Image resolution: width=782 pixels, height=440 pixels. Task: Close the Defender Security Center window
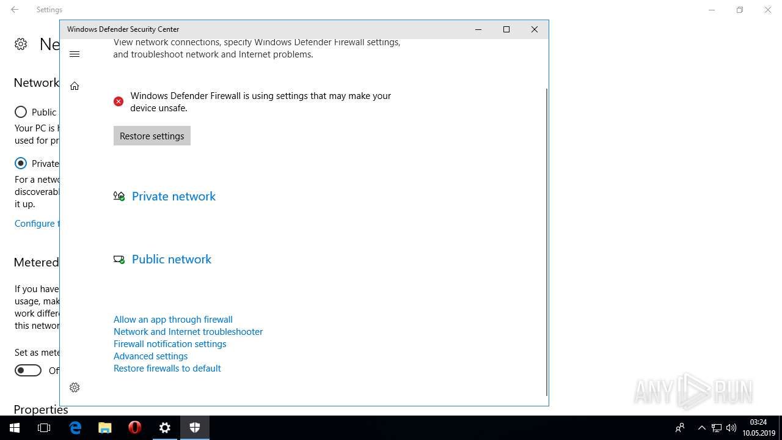coord(534,29)
